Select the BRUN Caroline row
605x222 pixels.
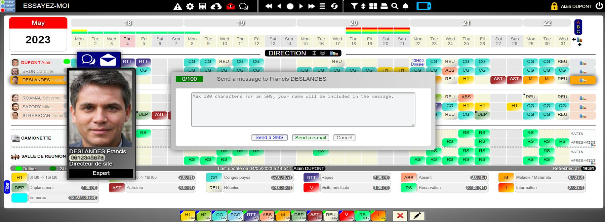point(38,71)
